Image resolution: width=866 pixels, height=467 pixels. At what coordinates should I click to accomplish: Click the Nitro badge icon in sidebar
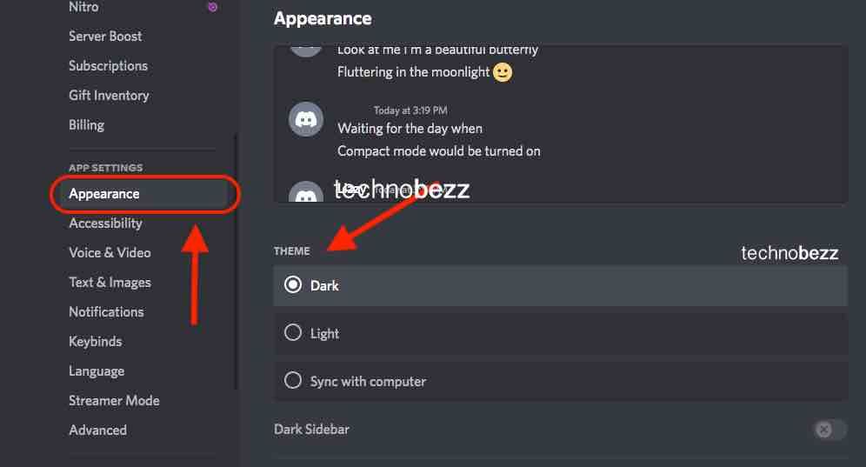212,7
